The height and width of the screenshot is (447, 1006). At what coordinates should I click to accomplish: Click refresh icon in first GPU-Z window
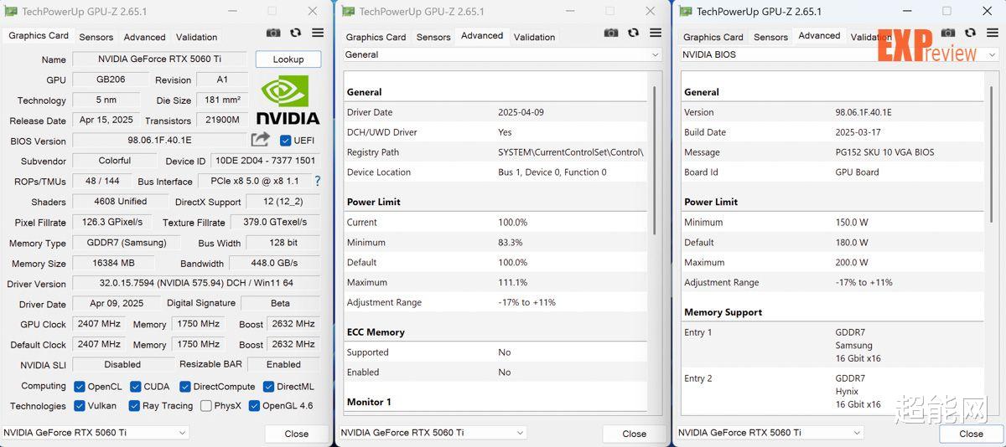[x=296, y=33]
